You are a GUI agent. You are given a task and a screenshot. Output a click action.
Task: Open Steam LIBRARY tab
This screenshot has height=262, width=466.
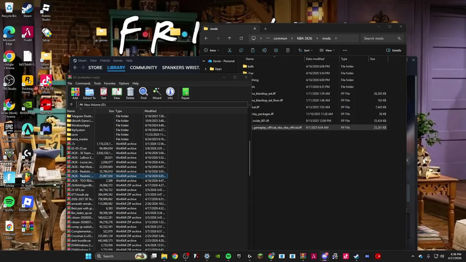pos(116,68)
